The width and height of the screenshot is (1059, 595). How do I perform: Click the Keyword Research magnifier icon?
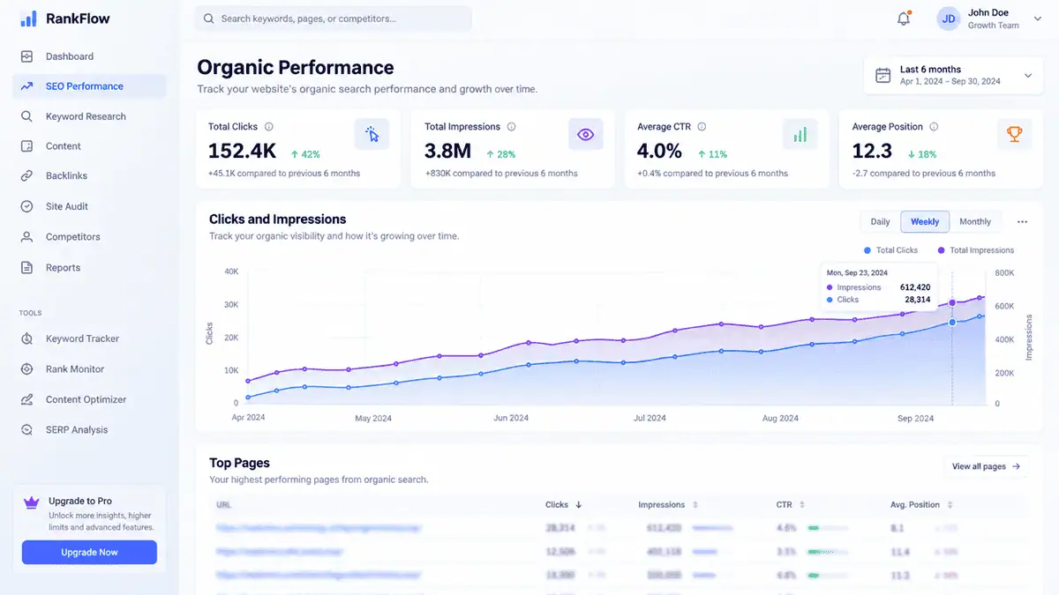pyautogui.click(x=26, y=116)
